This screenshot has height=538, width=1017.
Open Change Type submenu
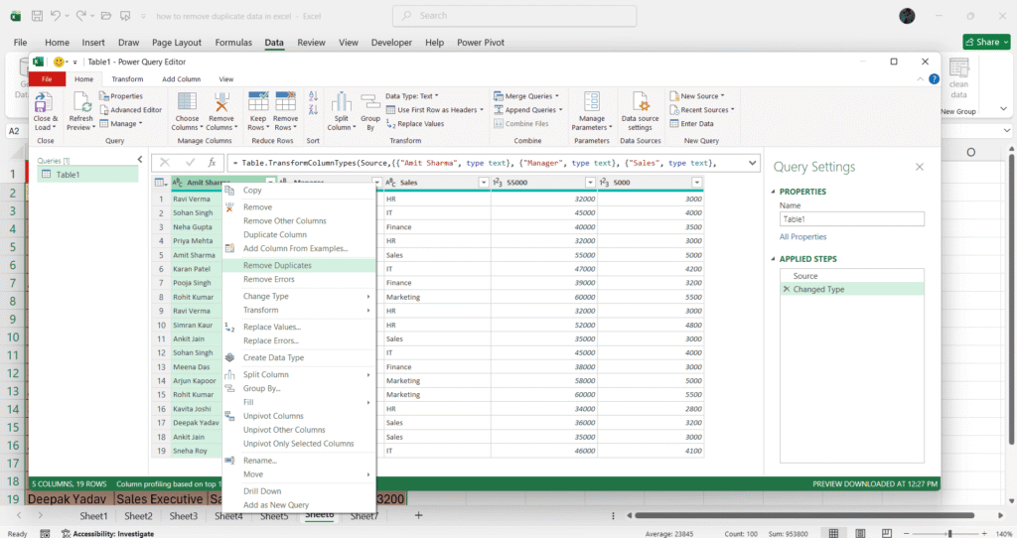(x=299, y=296)
